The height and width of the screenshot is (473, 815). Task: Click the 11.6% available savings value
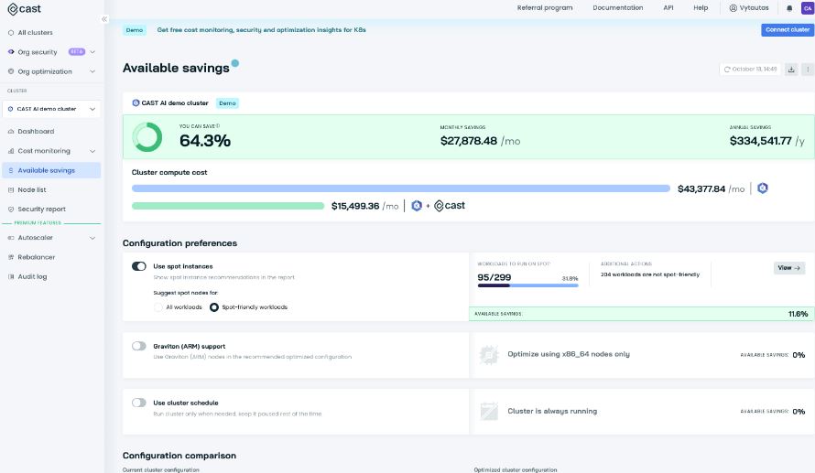[x=798, y=314]
